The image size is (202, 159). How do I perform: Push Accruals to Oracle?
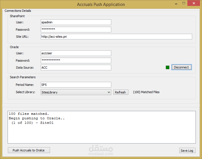tap(29, 150)
